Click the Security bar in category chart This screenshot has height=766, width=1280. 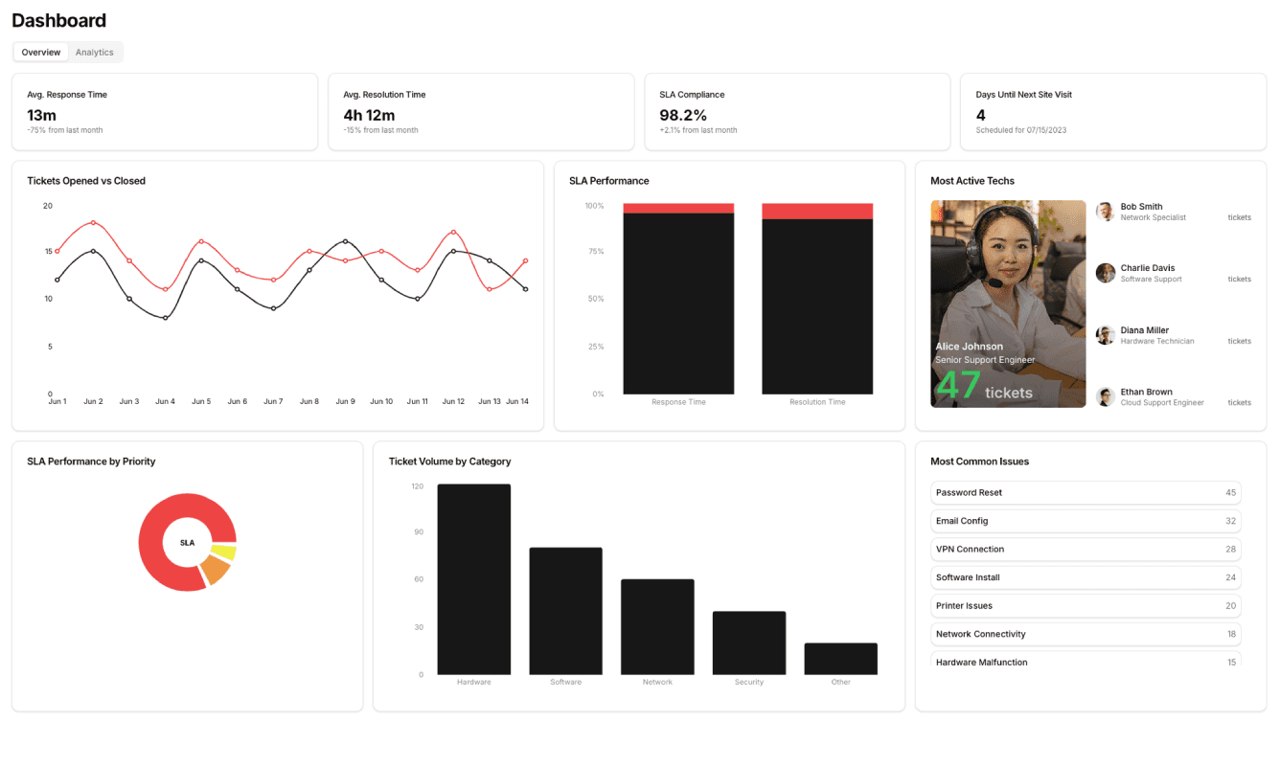[x=749, y=642]
